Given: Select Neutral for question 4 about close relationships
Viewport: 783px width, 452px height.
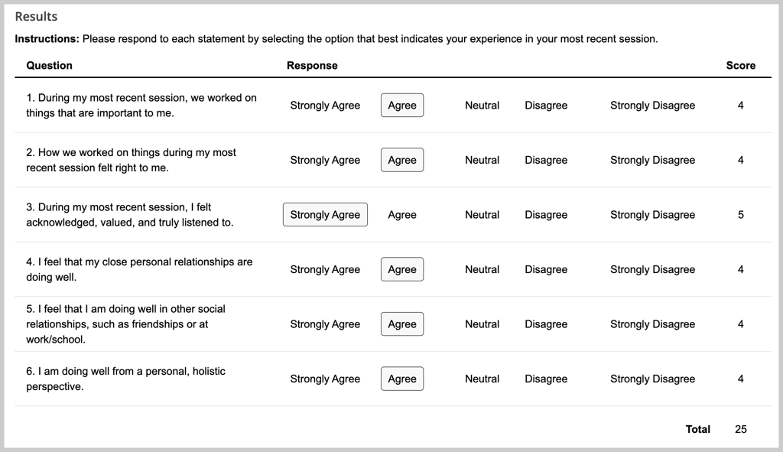Looking at the screenshot, I should point(482,269).
